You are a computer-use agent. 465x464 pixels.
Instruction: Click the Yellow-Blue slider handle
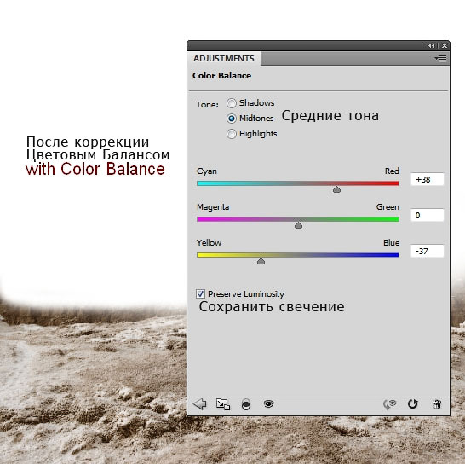tap(261, 261)
